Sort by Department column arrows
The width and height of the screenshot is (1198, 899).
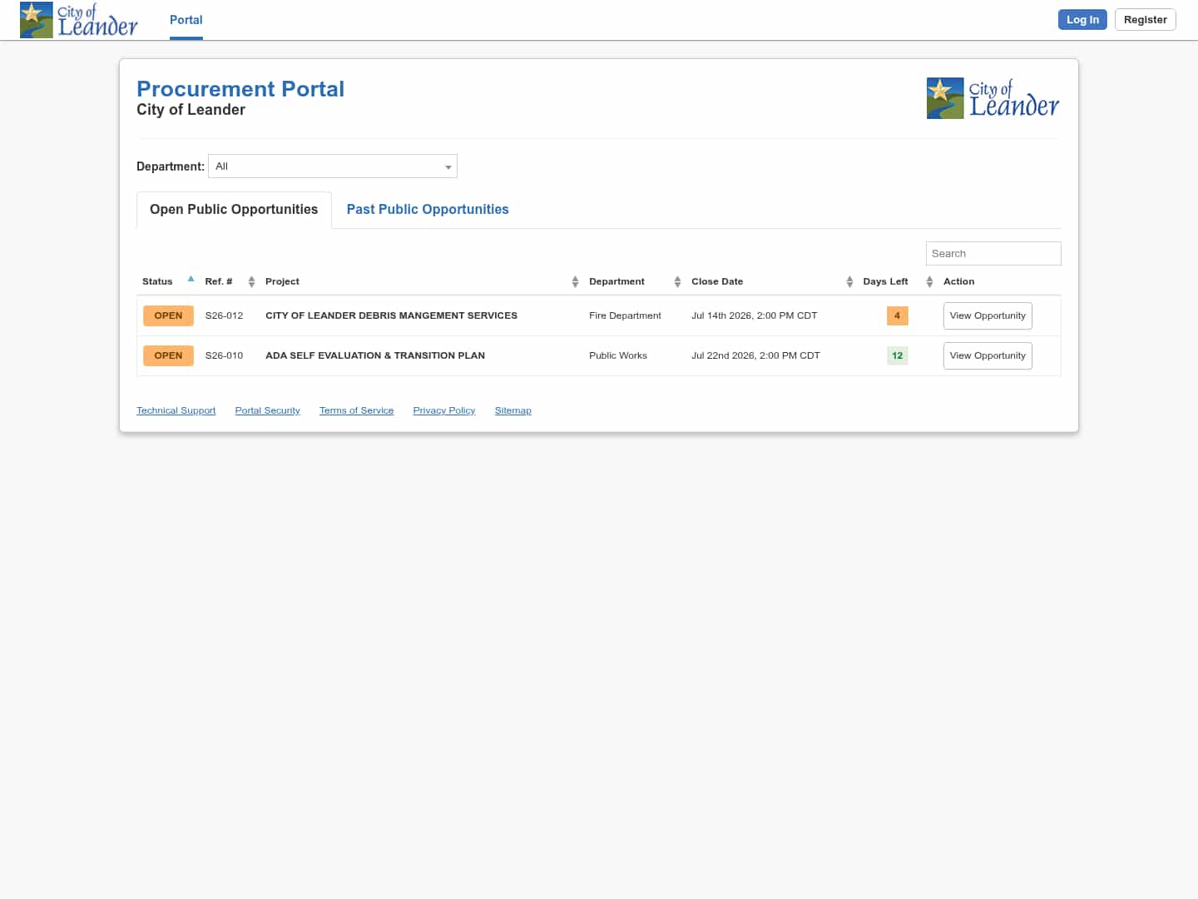677,282
